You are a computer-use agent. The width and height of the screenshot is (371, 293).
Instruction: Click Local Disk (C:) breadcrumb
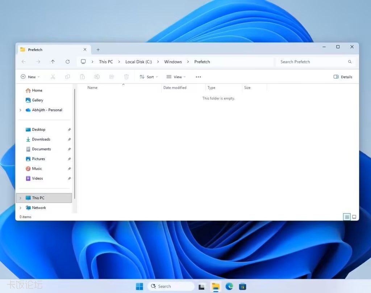(138, 61)
